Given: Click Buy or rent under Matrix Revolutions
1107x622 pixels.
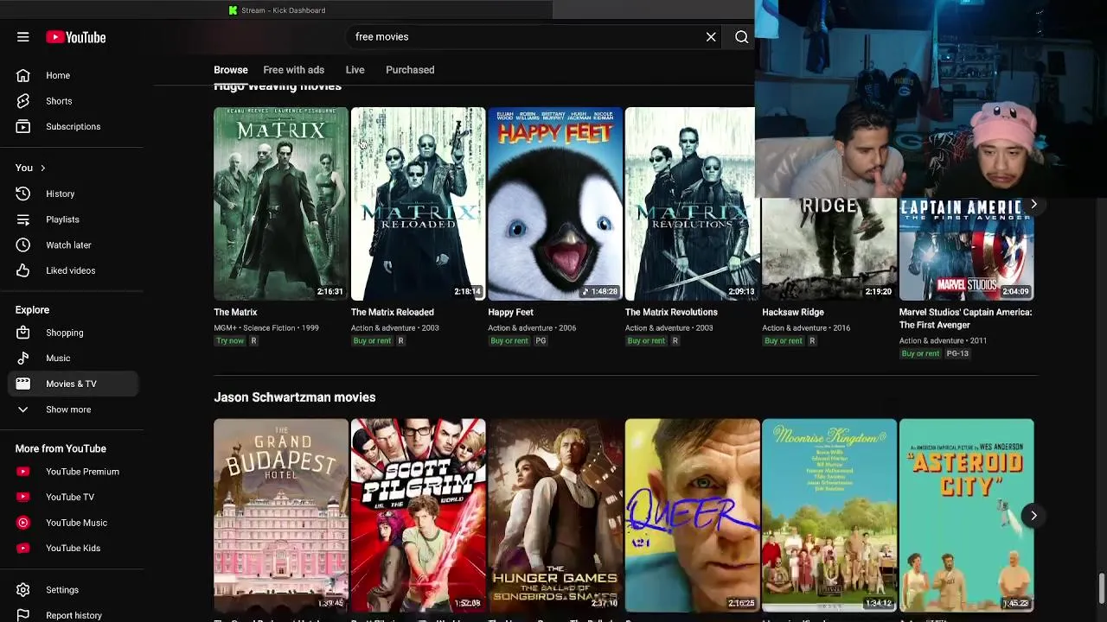Looking at the screenshot, I should (646, 340).
